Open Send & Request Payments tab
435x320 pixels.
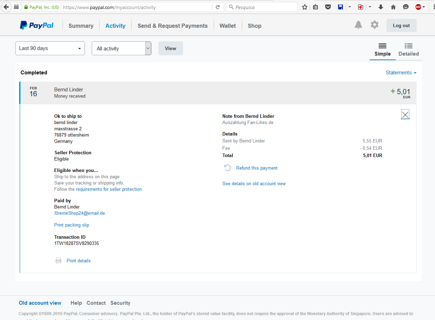click(172, 26)
